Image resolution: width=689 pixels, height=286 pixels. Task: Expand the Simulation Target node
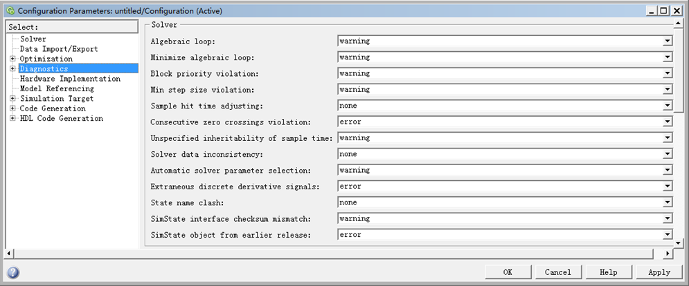pos(12,99)
